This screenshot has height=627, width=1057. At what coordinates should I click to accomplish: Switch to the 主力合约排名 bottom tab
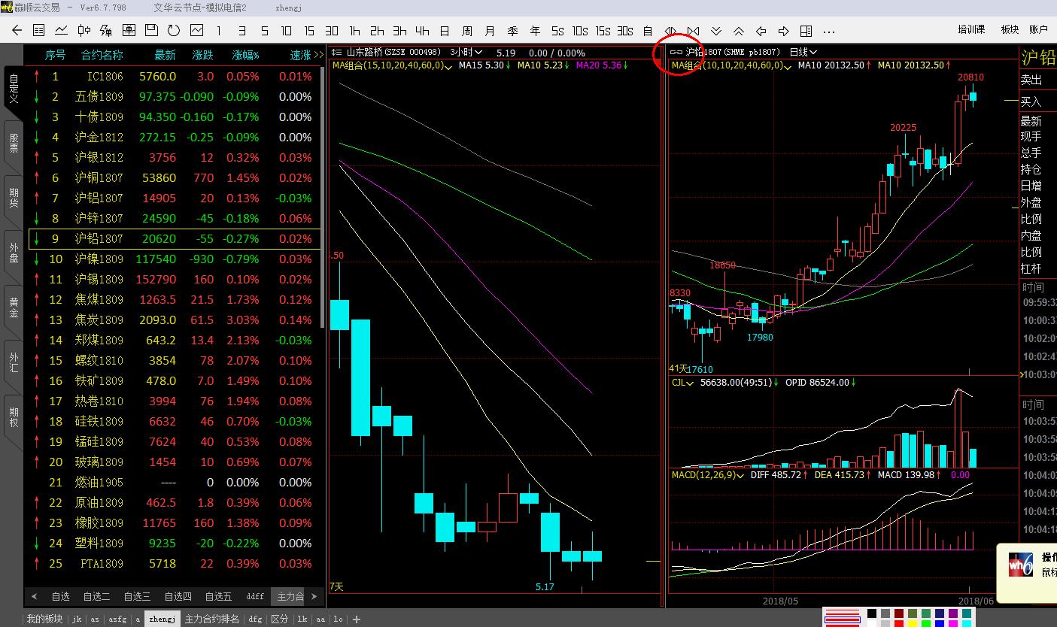click(212, 619)
